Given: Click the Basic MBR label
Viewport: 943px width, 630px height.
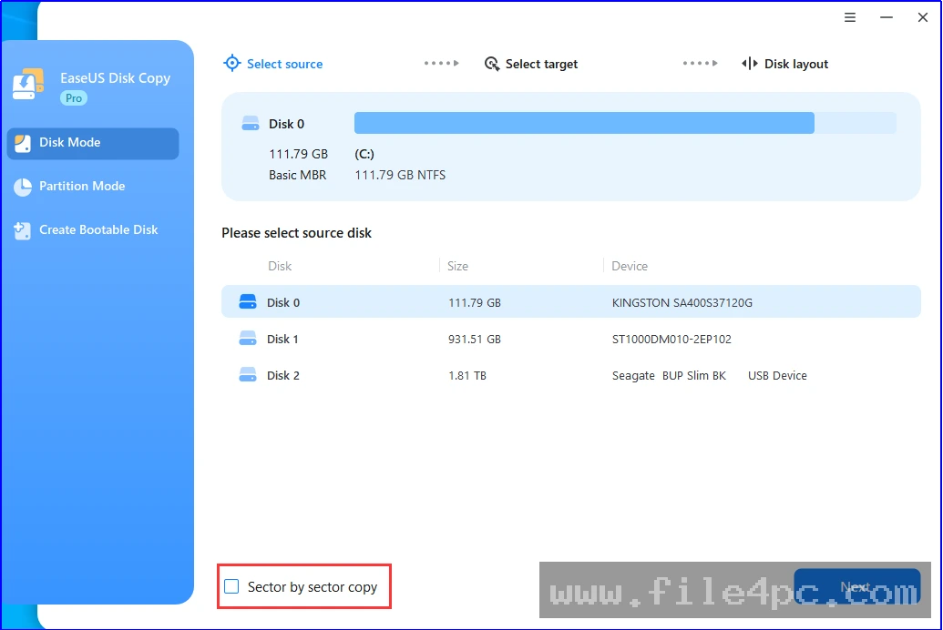Looking at the screenshot, I should 298,175.
